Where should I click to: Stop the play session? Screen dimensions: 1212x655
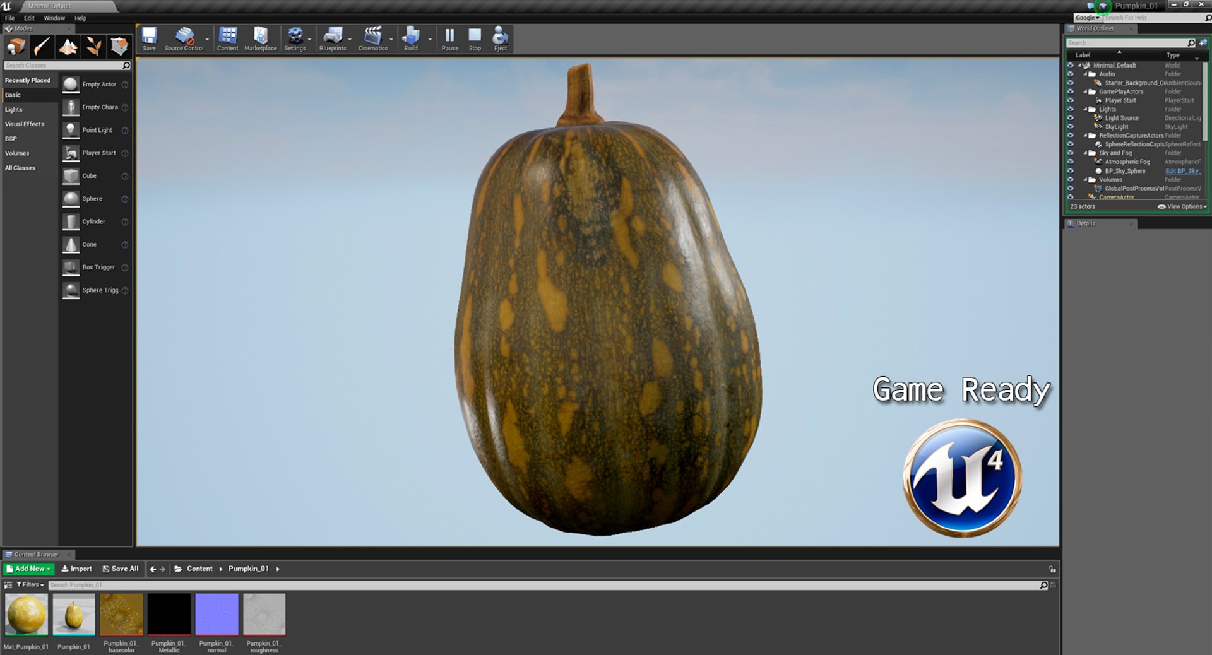pyautogui.click(x=475, y=38)
